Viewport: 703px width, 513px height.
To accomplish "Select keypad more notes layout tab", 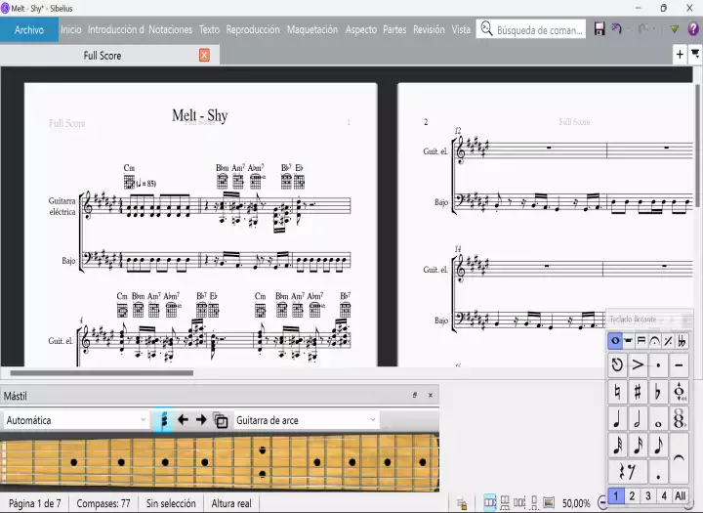I will click(629, 341).
